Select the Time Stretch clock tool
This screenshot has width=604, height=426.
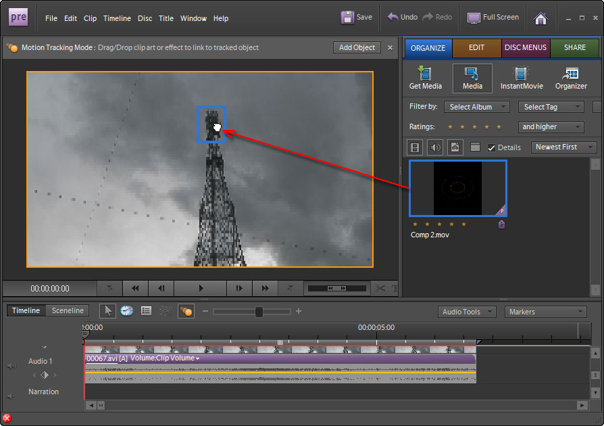pyautogui.click(x=126, y=311)
